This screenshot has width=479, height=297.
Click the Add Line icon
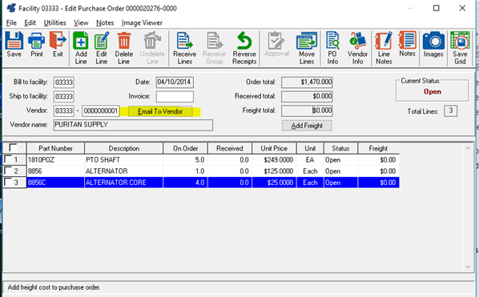[x=81, y=48]
